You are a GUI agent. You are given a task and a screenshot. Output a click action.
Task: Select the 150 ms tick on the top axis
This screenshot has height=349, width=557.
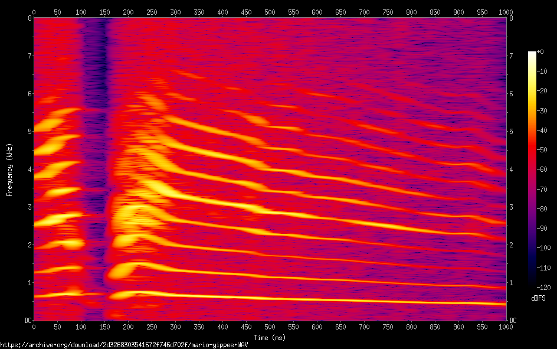[x=104, y=12]
